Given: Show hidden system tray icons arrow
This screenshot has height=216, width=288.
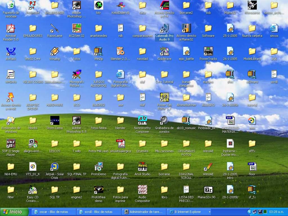Looking at the screenshot, I should coord(249,212).
